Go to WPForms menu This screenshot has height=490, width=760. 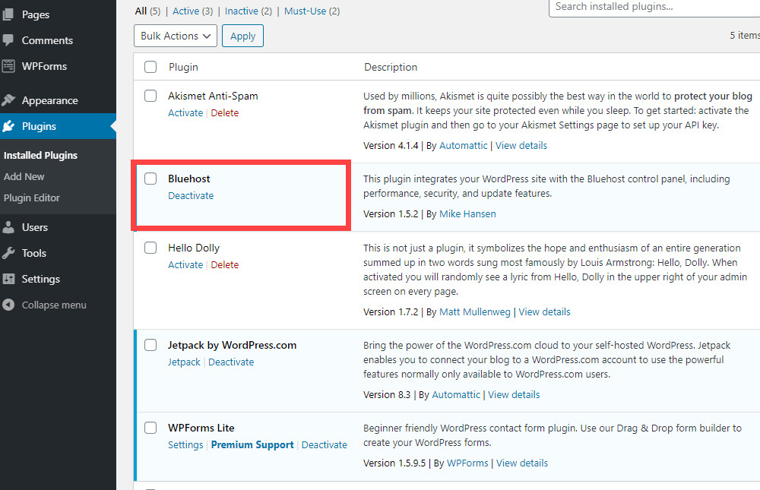click(x=44, y=66)
